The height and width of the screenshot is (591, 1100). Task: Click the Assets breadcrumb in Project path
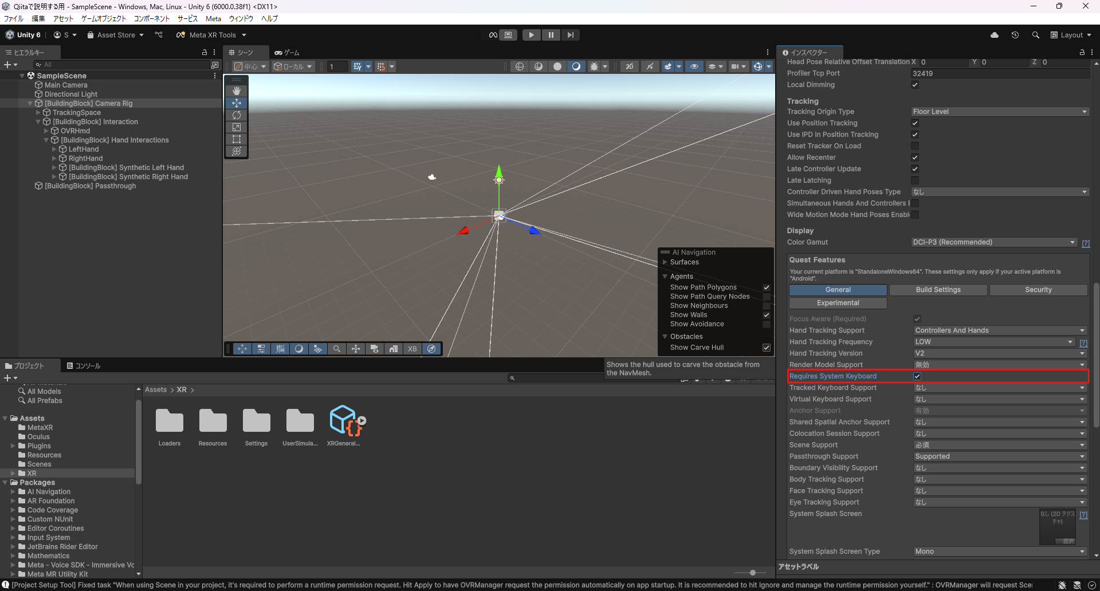click(156, 390)
